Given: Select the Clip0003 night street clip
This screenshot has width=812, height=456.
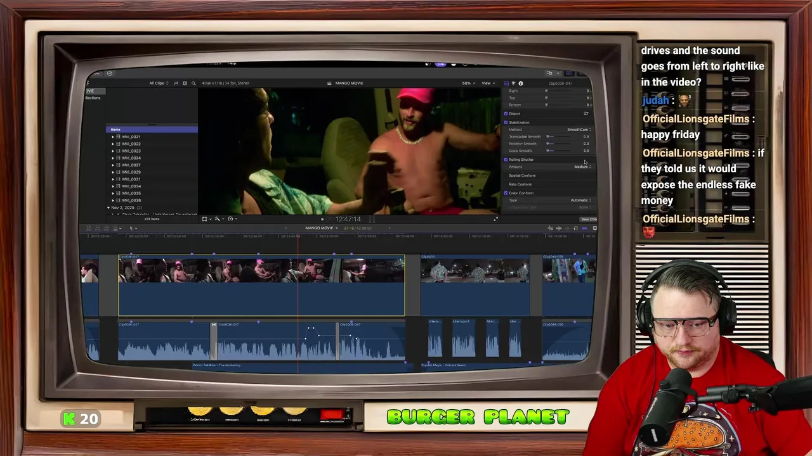Looking at the screenshot, I should point(475,286).
